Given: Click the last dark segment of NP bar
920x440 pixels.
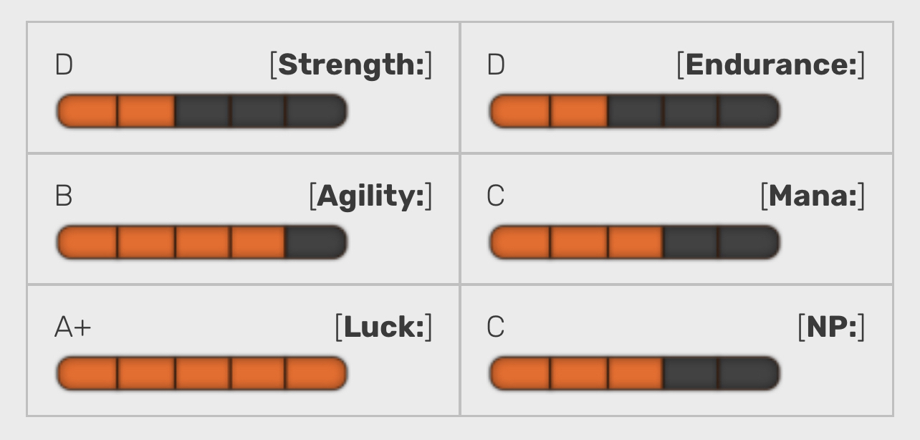Looking at the screenshot, I should pyautogui.click(x=748, y=373).
